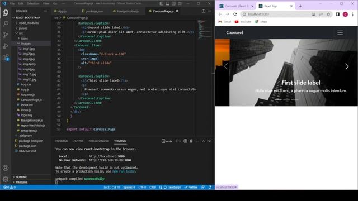Open editor more actions ellipsis
The height and width of the screenshot is (201, 358).
(x=210, y=11)
